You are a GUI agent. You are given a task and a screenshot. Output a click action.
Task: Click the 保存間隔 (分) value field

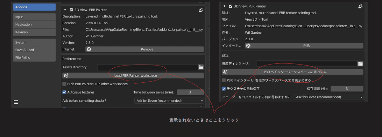coord(347,89)
